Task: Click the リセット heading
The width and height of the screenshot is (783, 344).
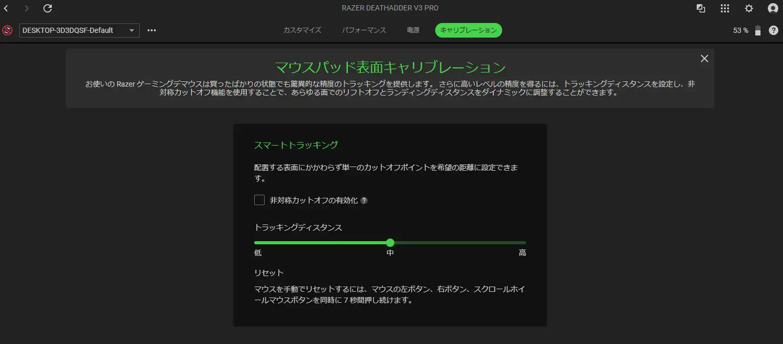Action: pyautogui.click(x=269, y=272)
